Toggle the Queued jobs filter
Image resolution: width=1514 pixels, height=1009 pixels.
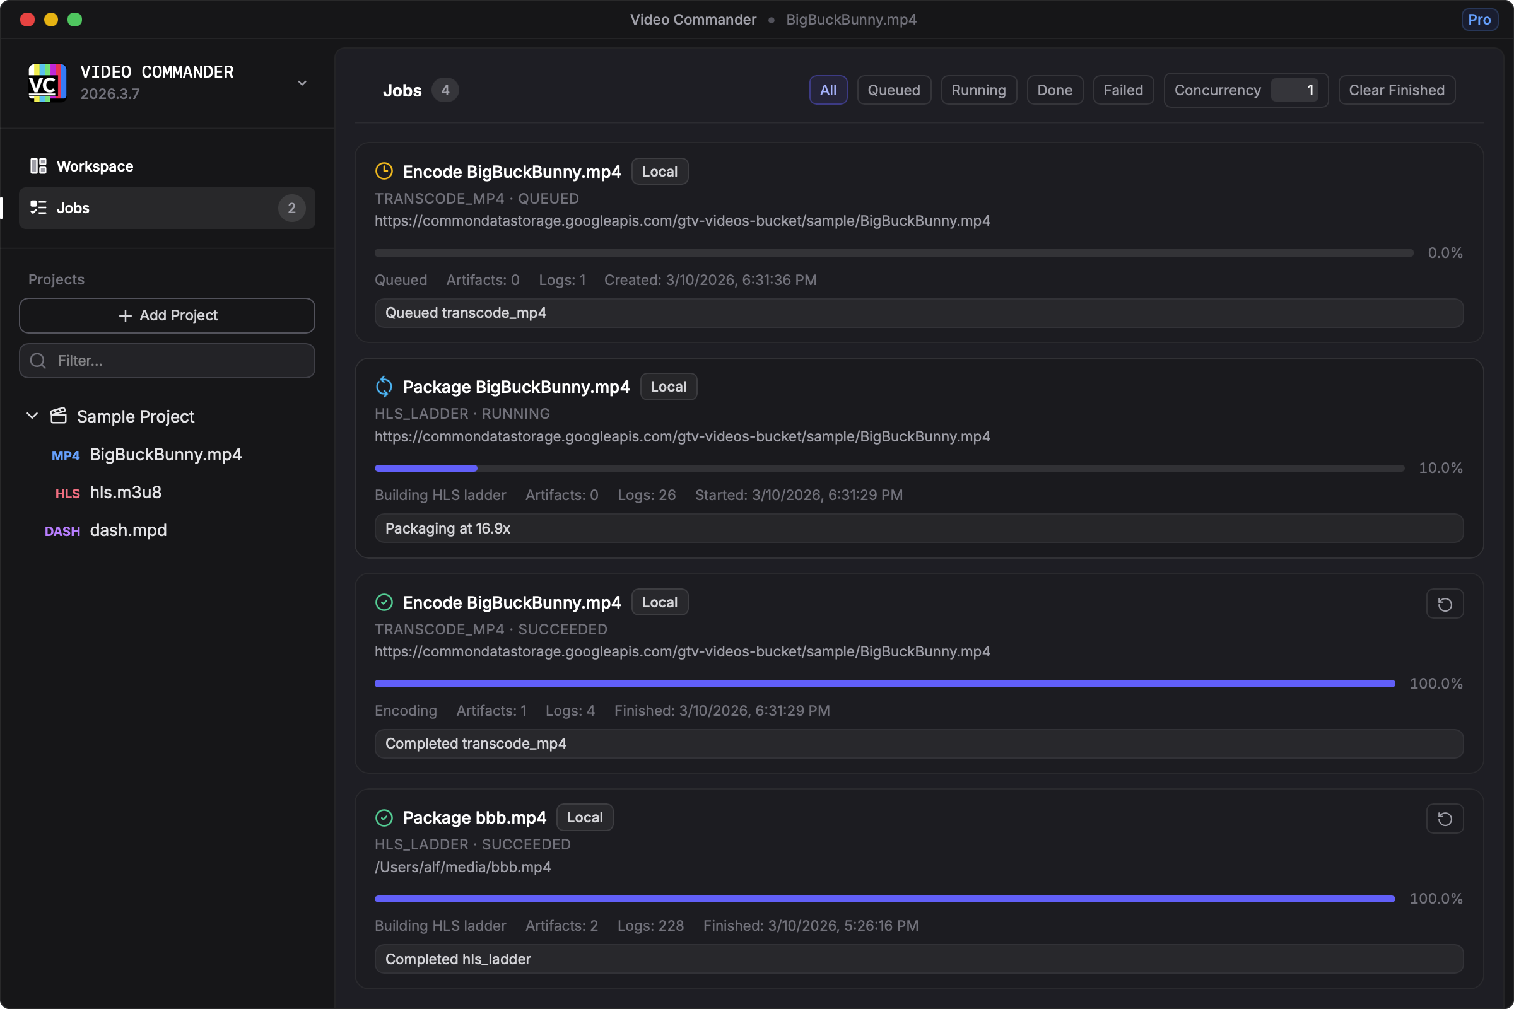pos(893,90)
